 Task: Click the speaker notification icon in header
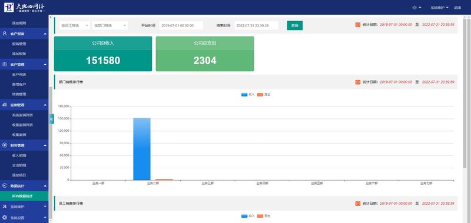coord(414,8)
